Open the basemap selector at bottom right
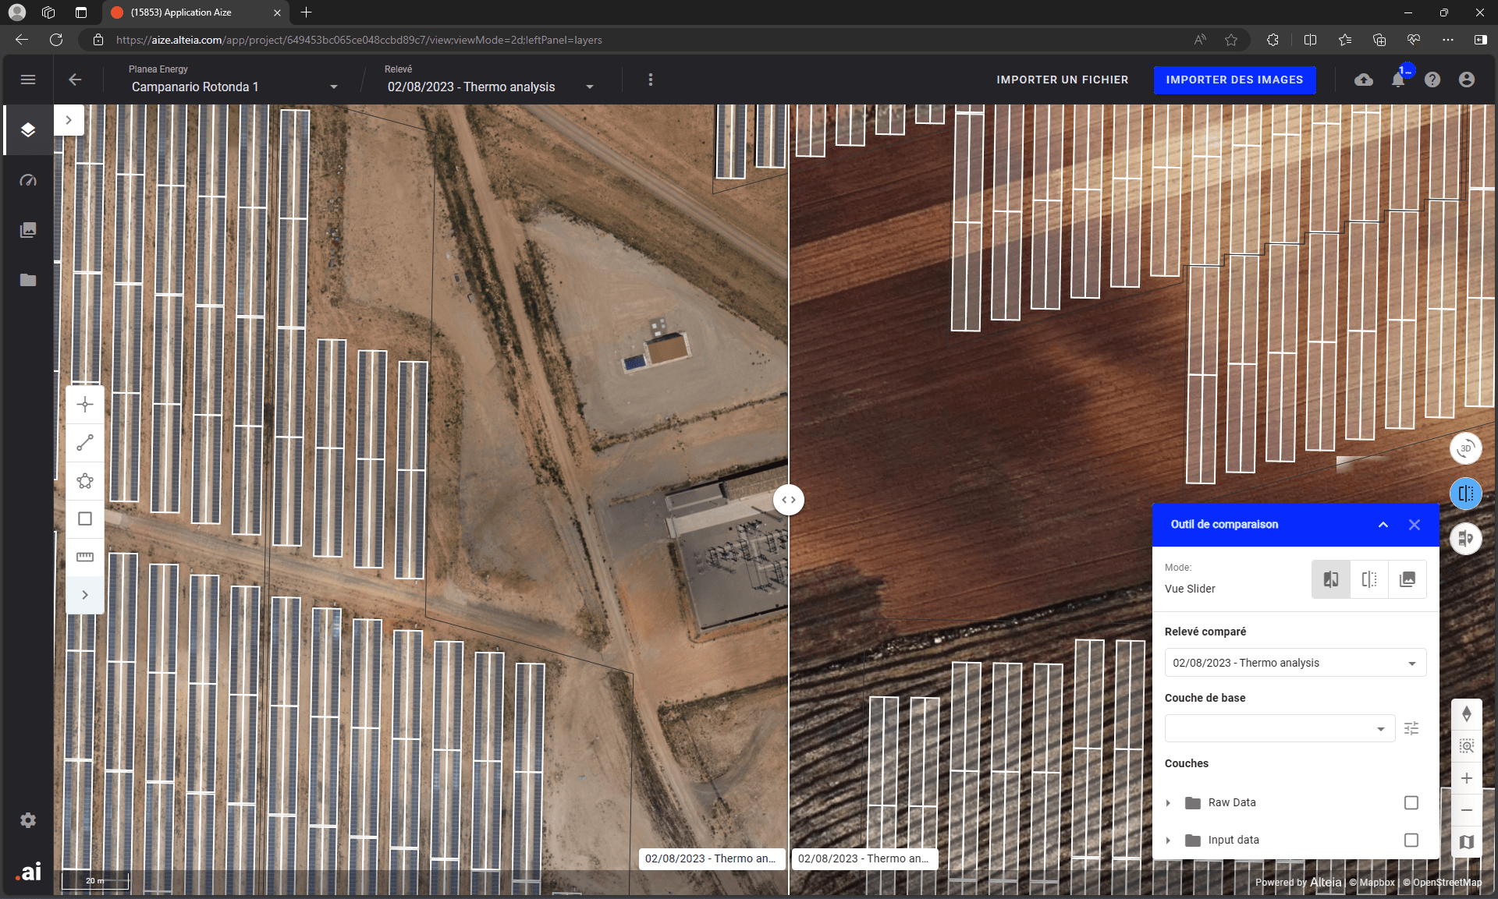 pyautogui.click(x=1468, y=841)
